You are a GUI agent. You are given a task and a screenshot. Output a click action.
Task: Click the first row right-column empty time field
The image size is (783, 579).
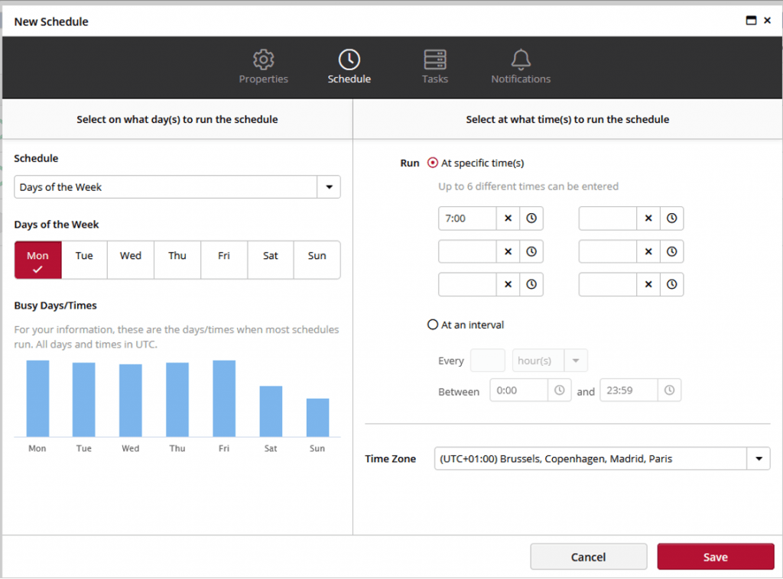608,218
